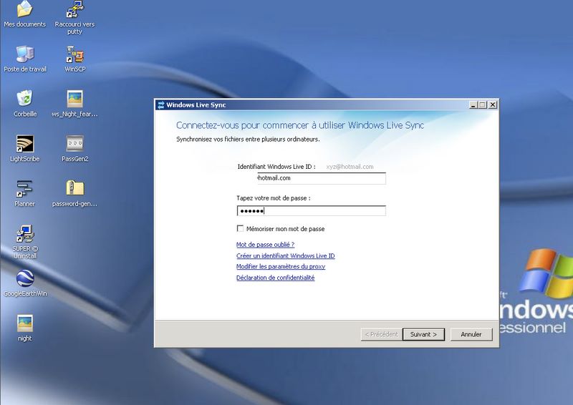Minimize the Windows Live Sync window
Image resolution: width=573 pixels, height=405 pixels.
click(473, 105)
